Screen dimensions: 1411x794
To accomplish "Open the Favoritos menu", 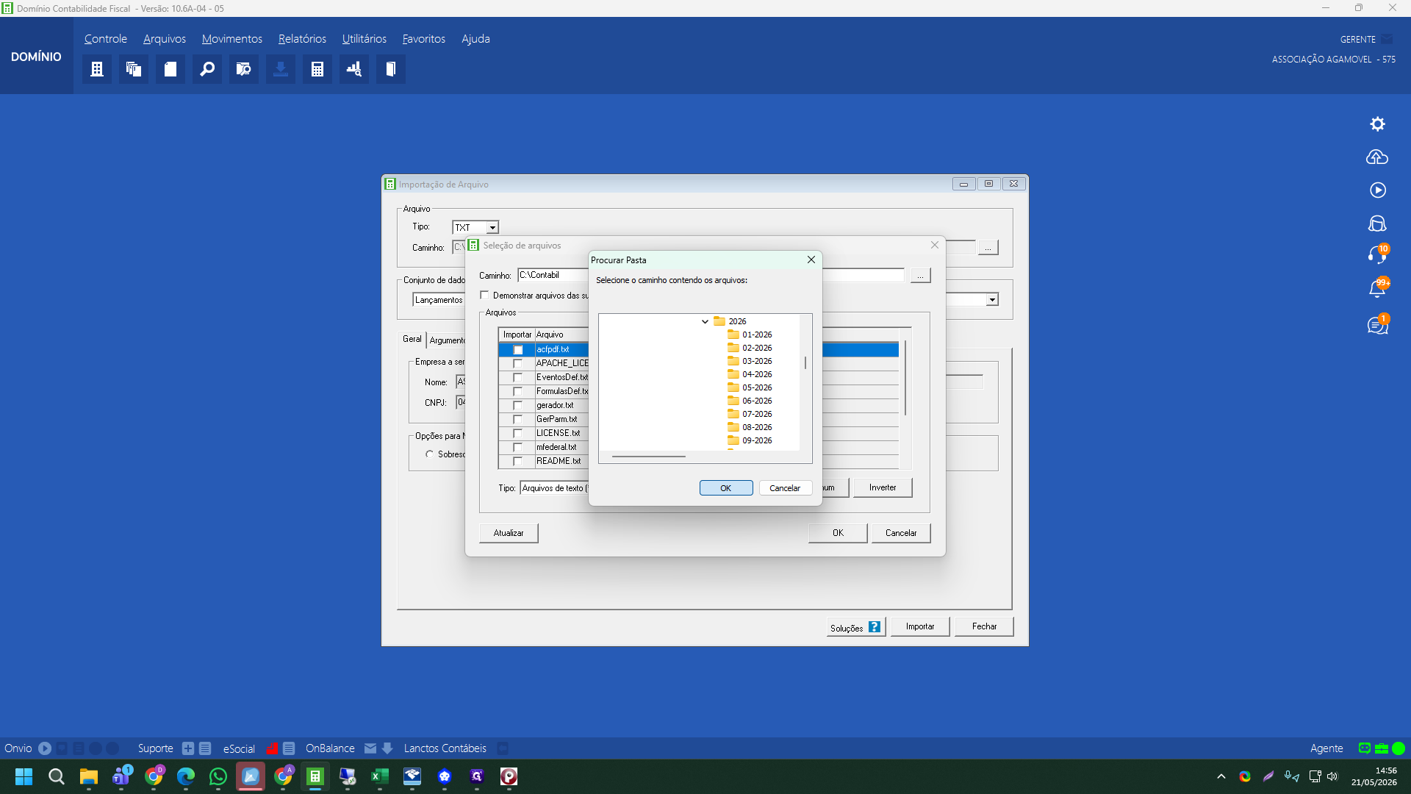I will [424, 39].
